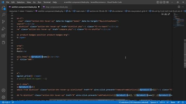Expand the main.main breadcrumb
The width and height of the screenshot is (186, 104).
tap(80, 11)
